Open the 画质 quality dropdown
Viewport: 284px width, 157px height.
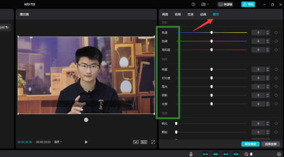coord(58,142)
